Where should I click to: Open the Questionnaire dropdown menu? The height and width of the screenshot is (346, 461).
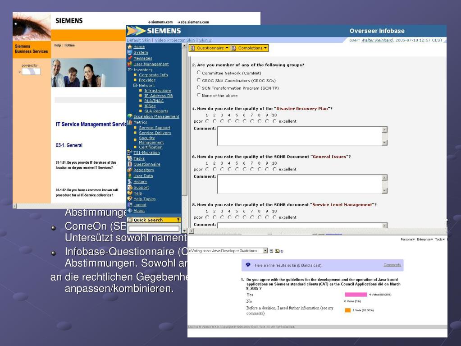[x=210, y=48]
